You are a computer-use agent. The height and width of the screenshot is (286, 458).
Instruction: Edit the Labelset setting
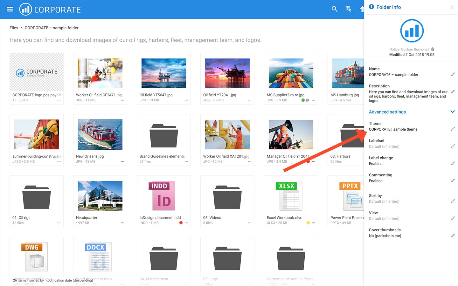click(x=453, y=146)
